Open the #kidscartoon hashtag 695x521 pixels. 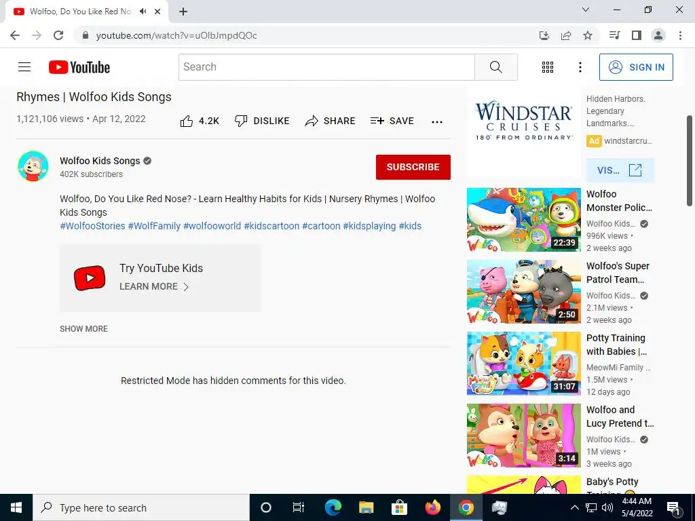click(x=271, y=226)
